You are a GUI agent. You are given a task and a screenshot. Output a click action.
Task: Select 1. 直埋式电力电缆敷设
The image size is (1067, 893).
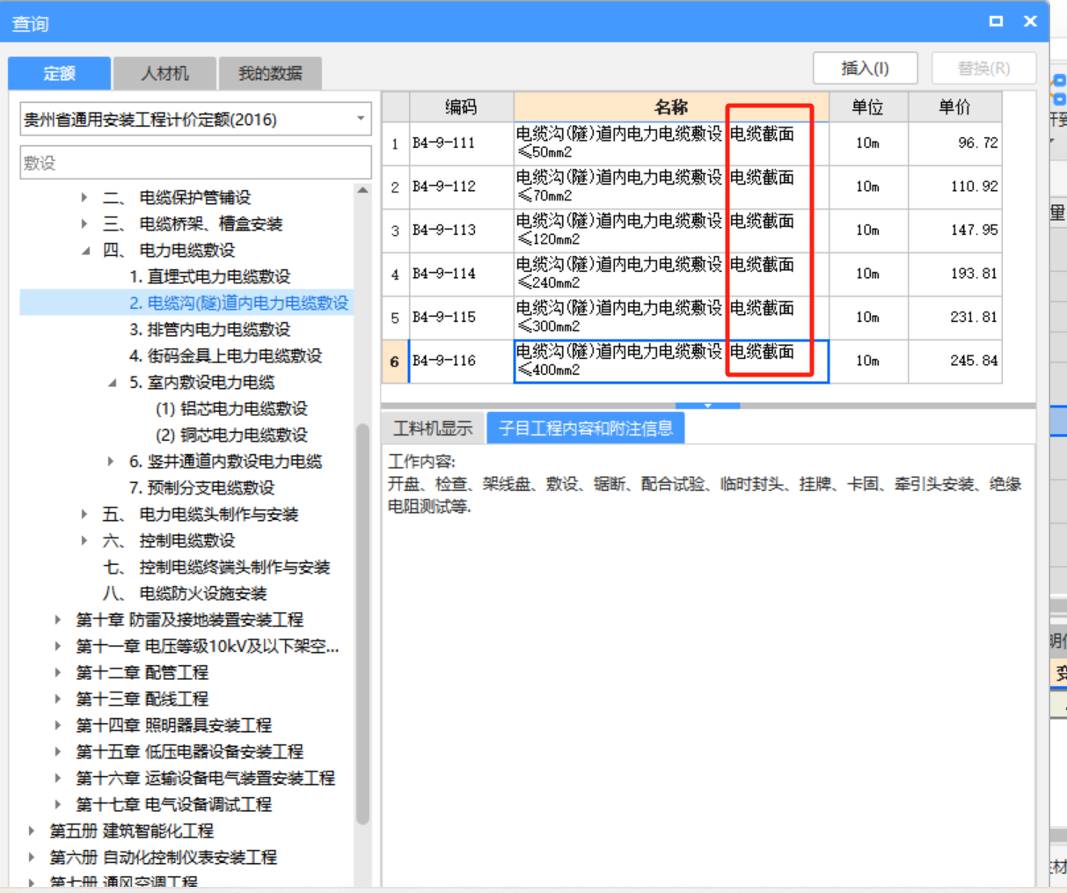[x=209, y=277]
